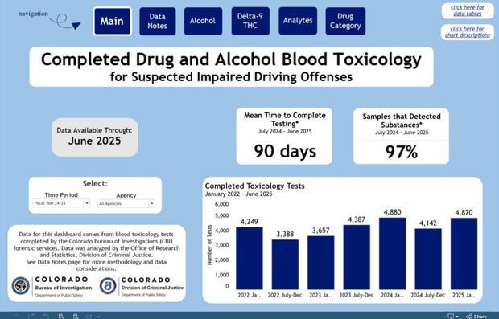Image resolution: width=499 pixels, height=319 pixels.
Task: Click the Tableau undo arrow icon
Action: (x=17, y=317)
